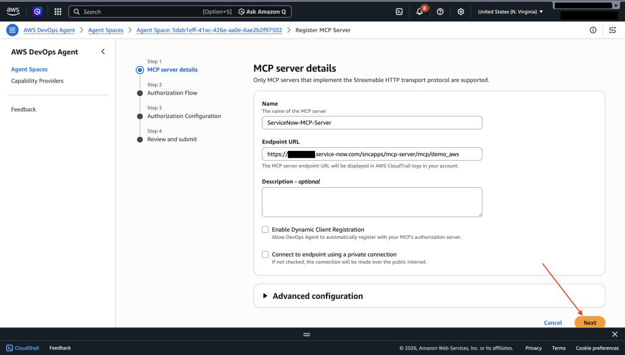
Task: Check Connect to endpoint using a private connection
Action: coord(265,254)
